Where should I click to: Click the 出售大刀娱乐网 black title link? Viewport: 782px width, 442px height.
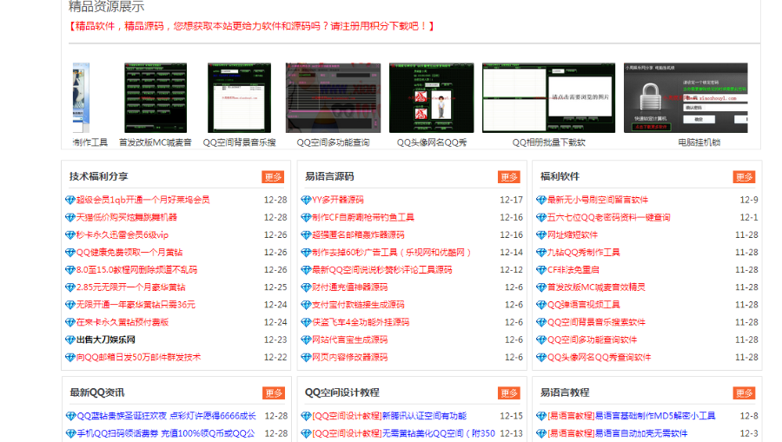106,340
